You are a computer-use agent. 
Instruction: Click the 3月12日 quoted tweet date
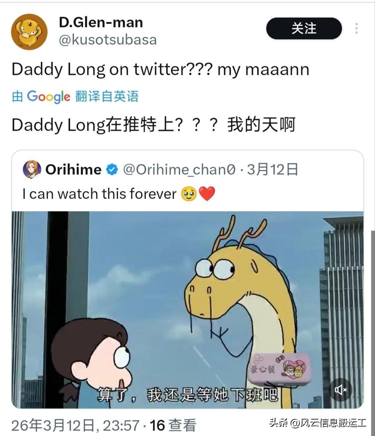click(x=273, y=170)
